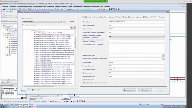This screenshot has height=108, width=192.
Task: Select LAPP.0014 1043 (4G2,5) cable row
Action: pyautogui.click(x=53, y=37)
